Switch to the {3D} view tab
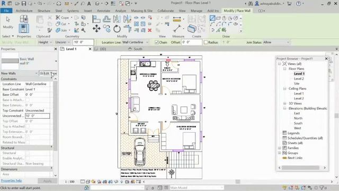The width and height of the screenshot is (339, 191). (x=103, y=49)
